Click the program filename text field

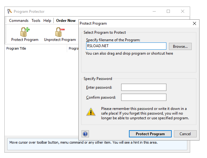click(x=126, y=46)
